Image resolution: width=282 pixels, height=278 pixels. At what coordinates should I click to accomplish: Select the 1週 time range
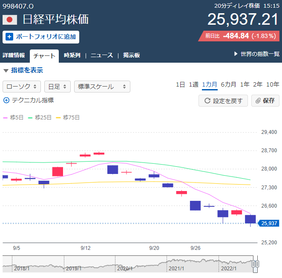tap(193, 84)
